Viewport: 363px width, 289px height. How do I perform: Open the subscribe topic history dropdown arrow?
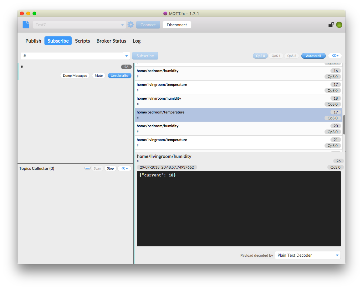pyautogui.click(x=126, y=56)
